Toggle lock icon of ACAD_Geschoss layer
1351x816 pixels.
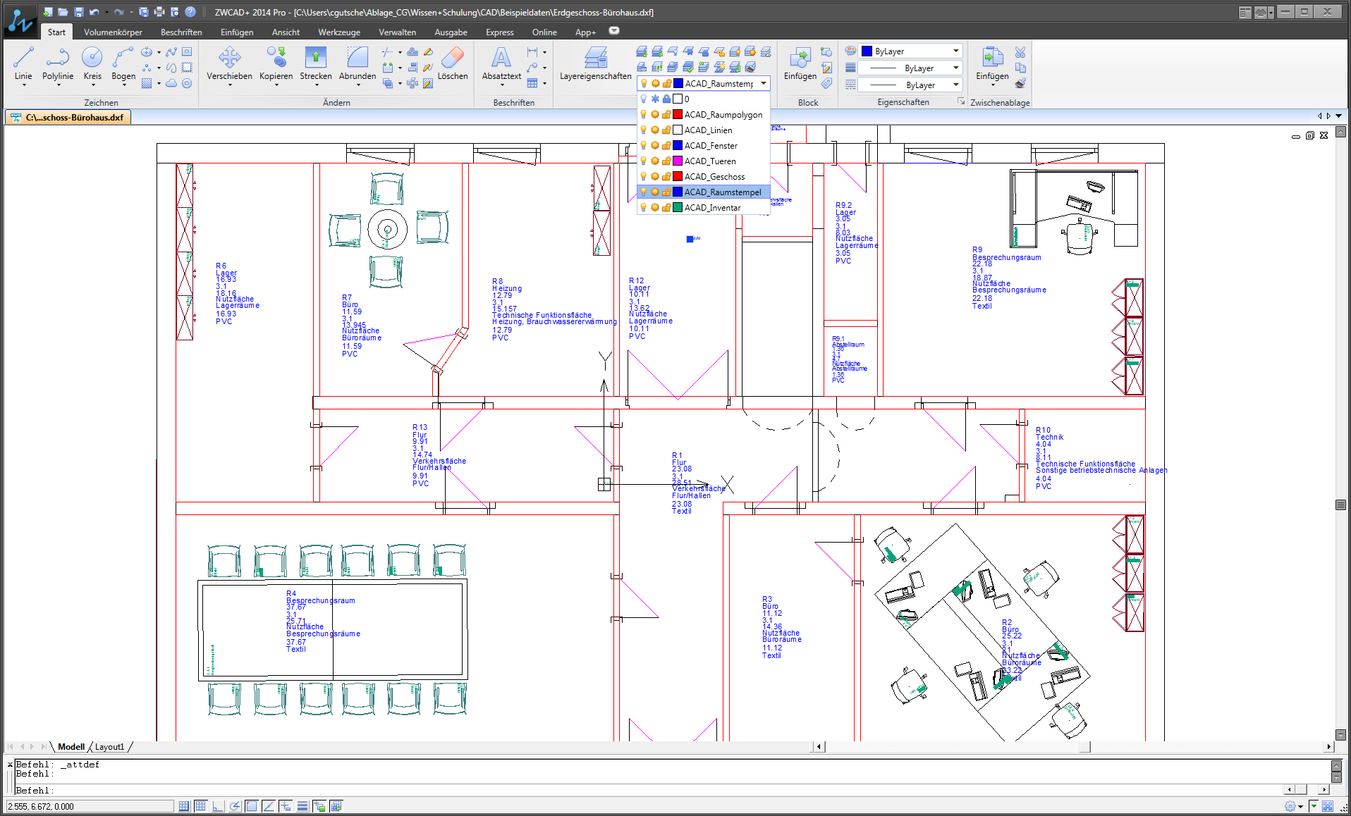(666, 177)
